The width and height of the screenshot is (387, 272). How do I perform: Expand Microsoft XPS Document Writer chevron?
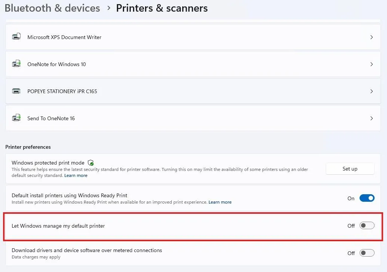pyautogui.click(x=372, y=37)
